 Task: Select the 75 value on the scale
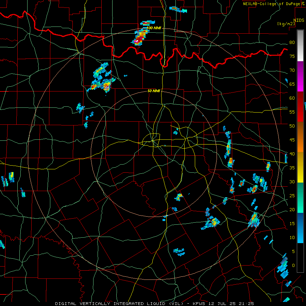point(292,56)
